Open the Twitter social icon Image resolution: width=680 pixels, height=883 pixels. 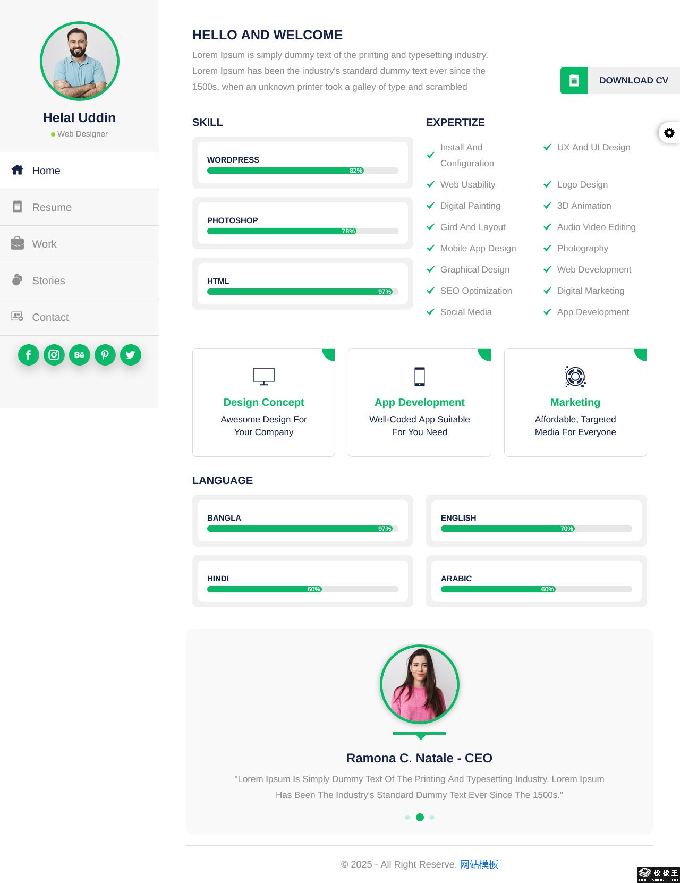point(131,355)
